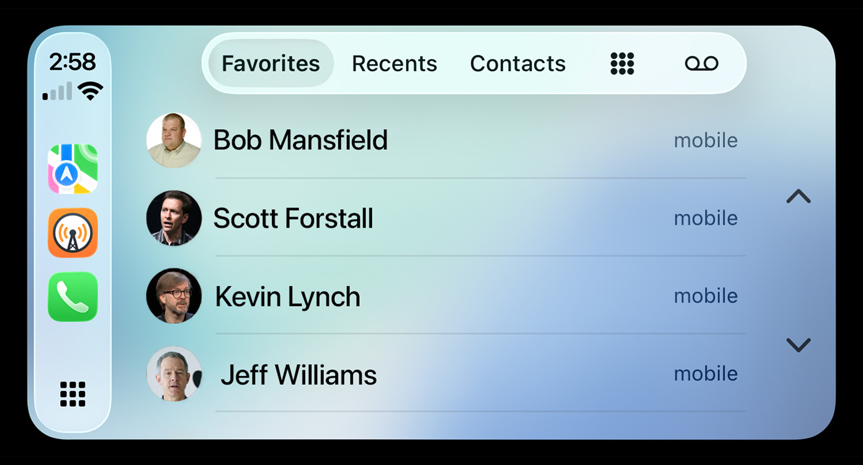This screenshot has width=863, height=465.
Task: Open the app grid home button
Action: coord(73,394)
